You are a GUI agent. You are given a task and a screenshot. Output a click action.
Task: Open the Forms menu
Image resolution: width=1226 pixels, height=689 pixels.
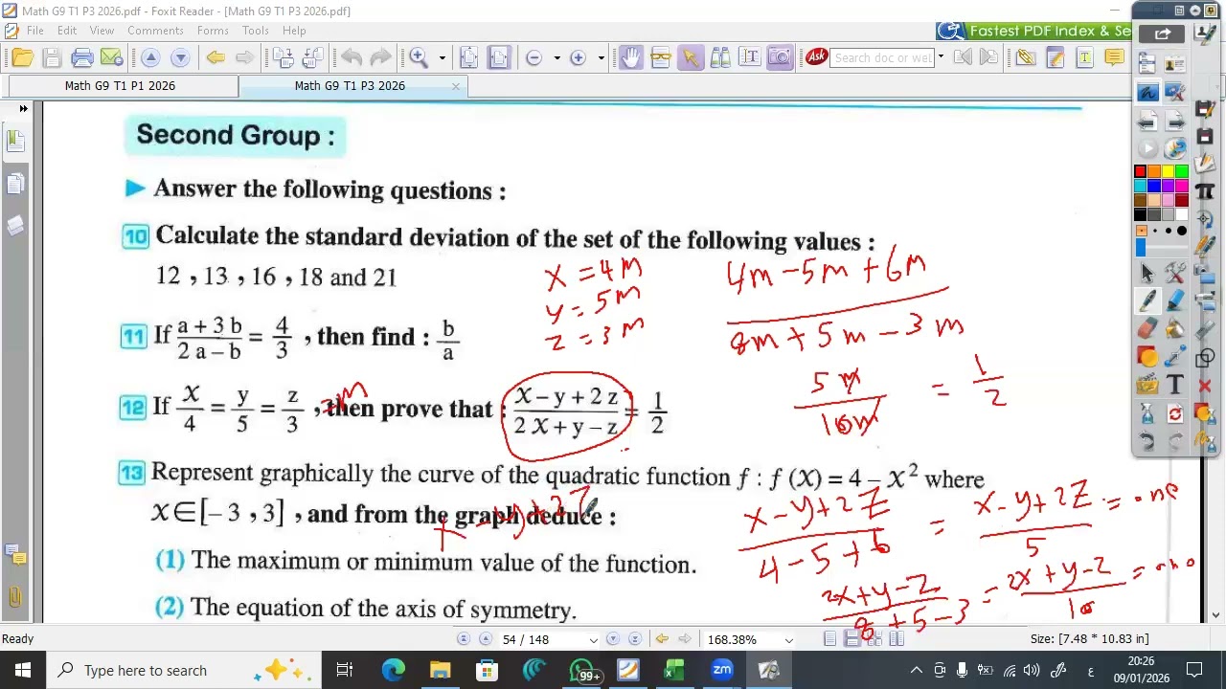[x=213, y=31]
